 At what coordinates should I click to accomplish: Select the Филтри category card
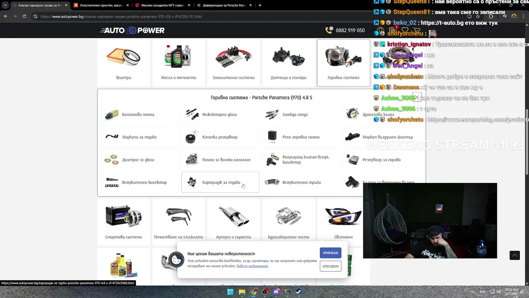[124, 63]
